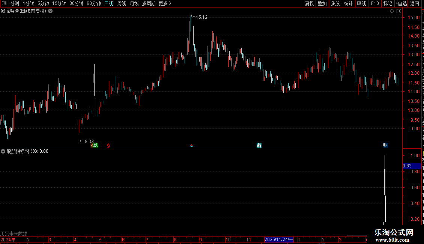424x244 pixels.
Task: Toggle the left sidebar panel icon
Action: point(4,3)
